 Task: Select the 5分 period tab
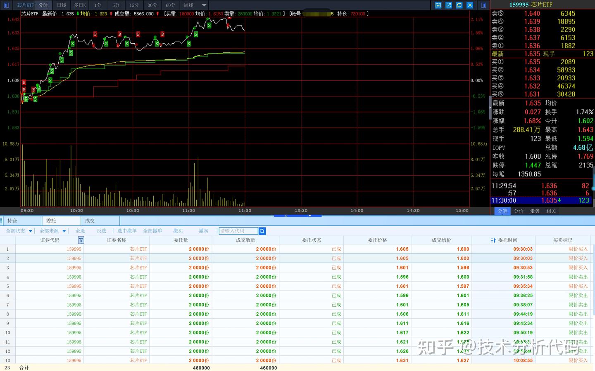(116, 5)
